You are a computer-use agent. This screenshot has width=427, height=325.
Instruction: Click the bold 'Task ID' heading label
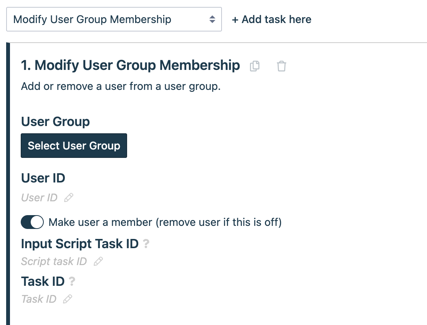point(43,281)
